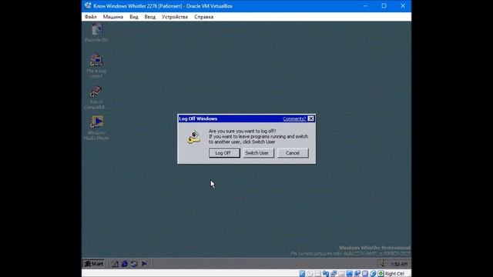Click the VirtualBox display status icon
The image size is (493, 277).
coord(349,274)
